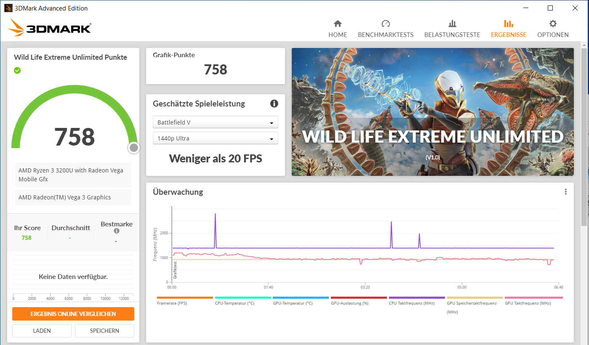Click the Benchmarktests gauge icon
The width and height of the screenshot is (589, 345).
(x=386, y=24)
